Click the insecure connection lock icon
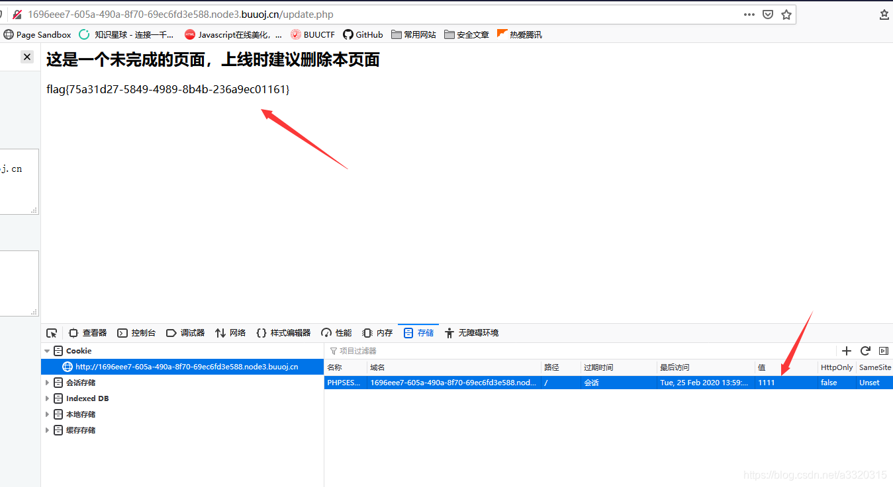 [x=17, y=15]
